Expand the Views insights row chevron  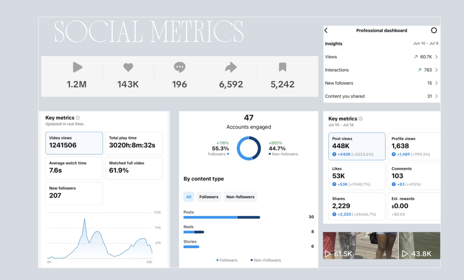(437, 57)
